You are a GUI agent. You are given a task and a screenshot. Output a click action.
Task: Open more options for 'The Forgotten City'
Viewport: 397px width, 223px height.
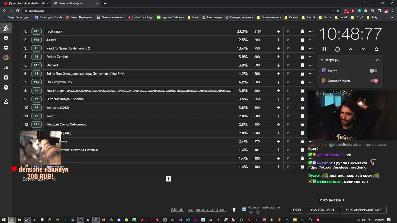point(311,82)
